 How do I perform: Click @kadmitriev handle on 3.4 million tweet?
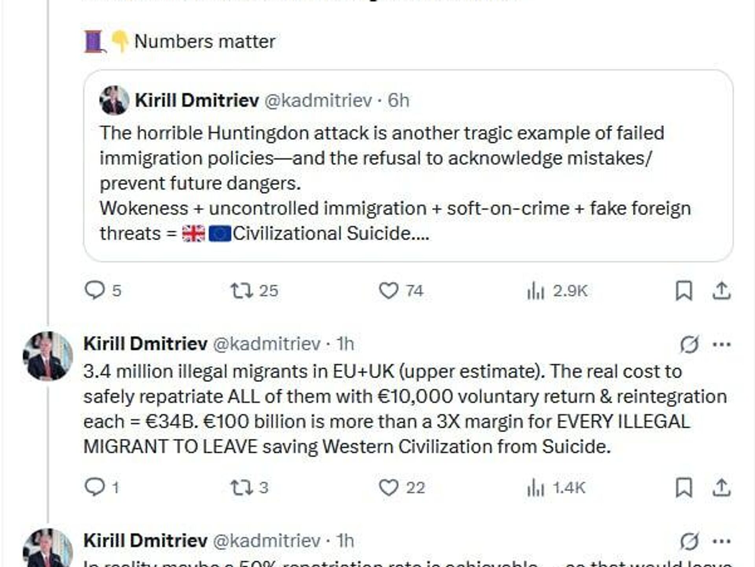[x=267, y=344]
